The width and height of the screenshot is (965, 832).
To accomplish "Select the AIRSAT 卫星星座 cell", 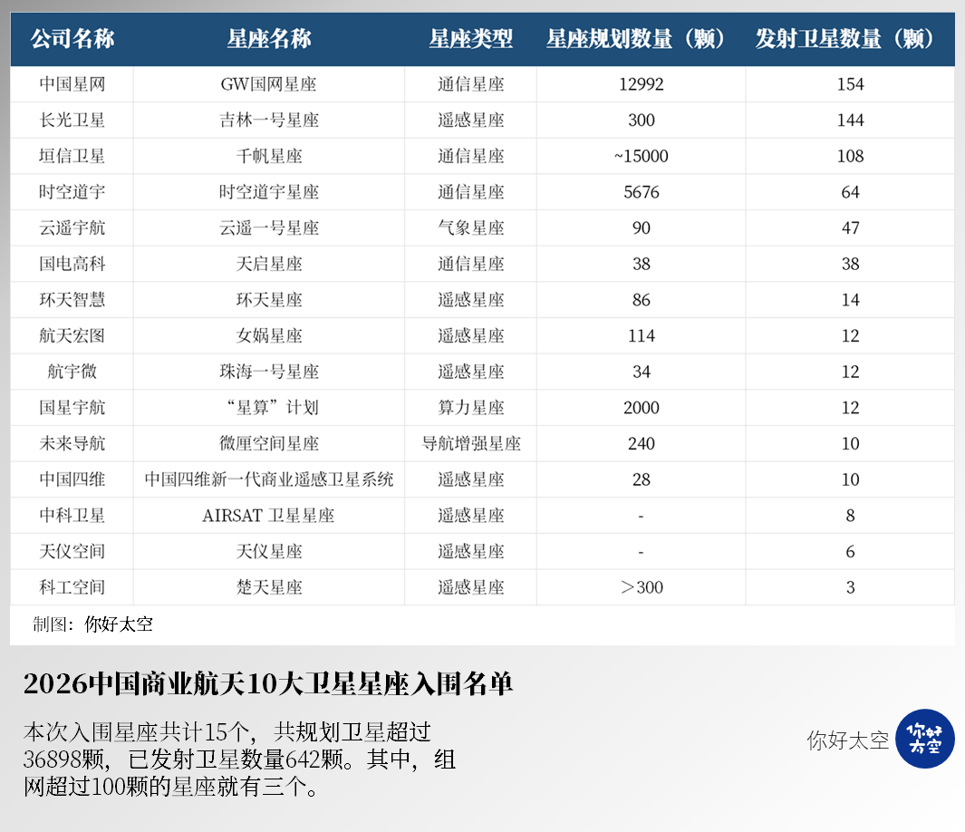I will [x=269, y=516].
